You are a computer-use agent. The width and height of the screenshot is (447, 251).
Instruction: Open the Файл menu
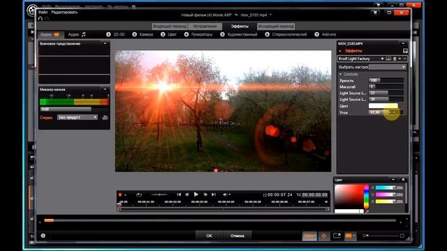tap(43, 13)
